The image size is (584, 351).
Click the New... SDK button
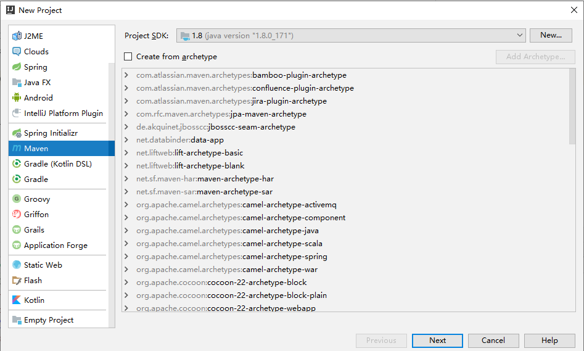click(551, 35)
